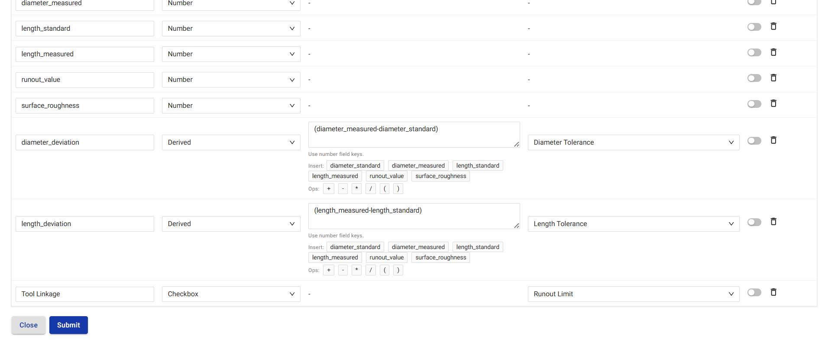The height and width of the screenshot is (340, 825).
Task: Delete the runout_value field row
Action: (x=773, y=78)
